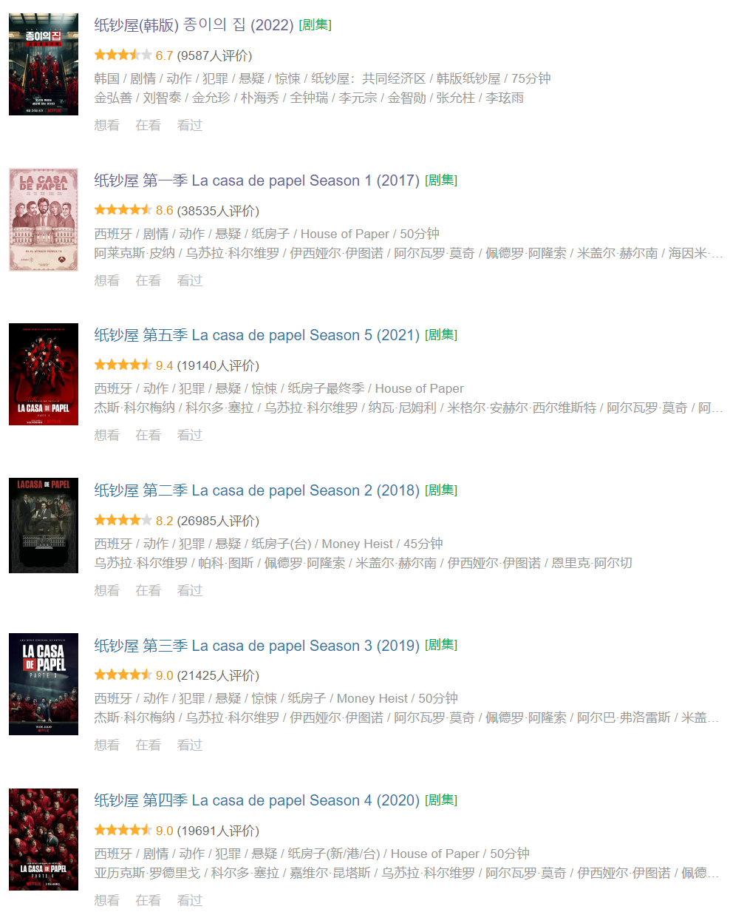Click the Season 3 poster image
Viewport: 747px width, 912px height.
pyautogui.click(x=44, y=684)
